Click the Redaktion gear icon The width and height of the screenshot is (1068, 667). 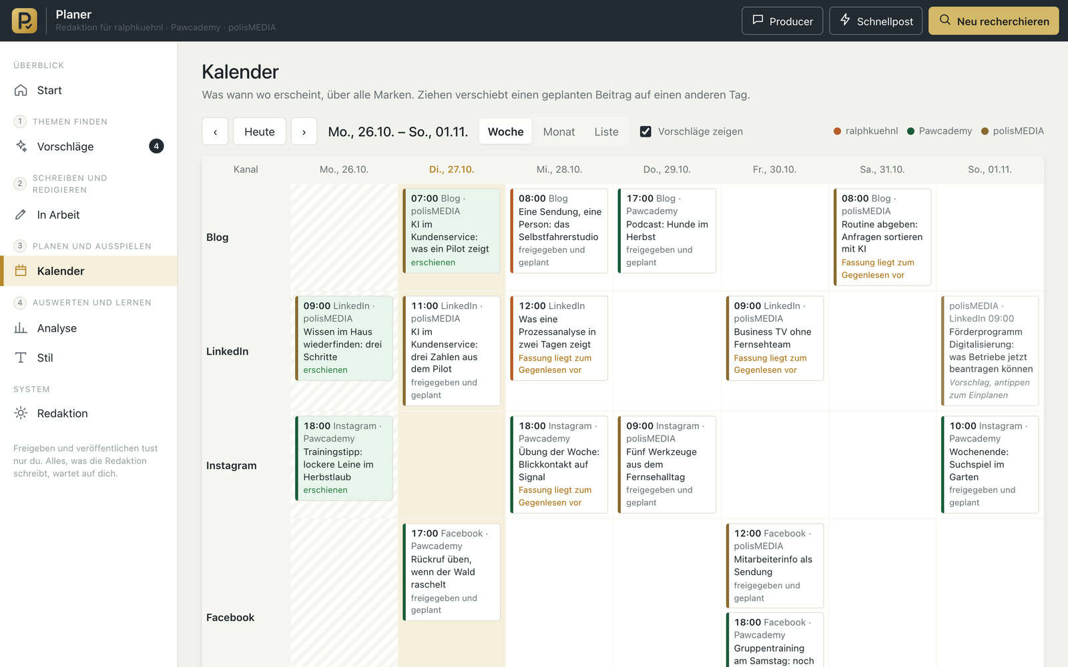click(x=21, y=414)
